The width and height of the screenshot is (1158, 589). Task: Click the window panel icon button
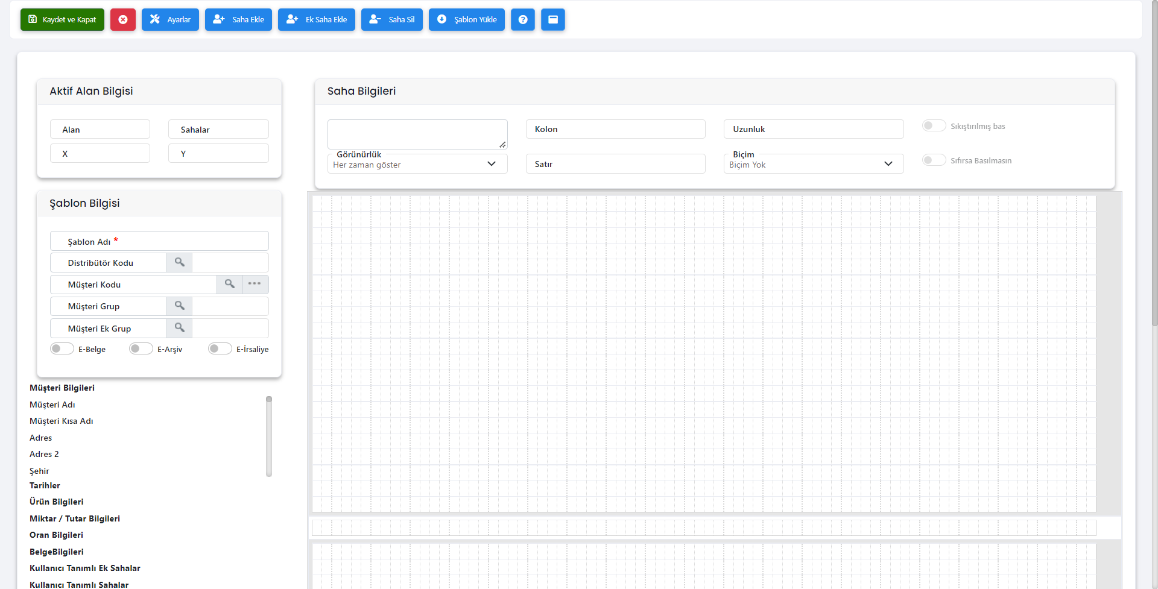coord(552,19)
